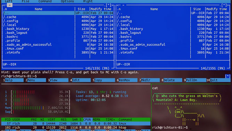Click the 8 Delete function key button
232x131 pixels.
click(x=171, y=80)
